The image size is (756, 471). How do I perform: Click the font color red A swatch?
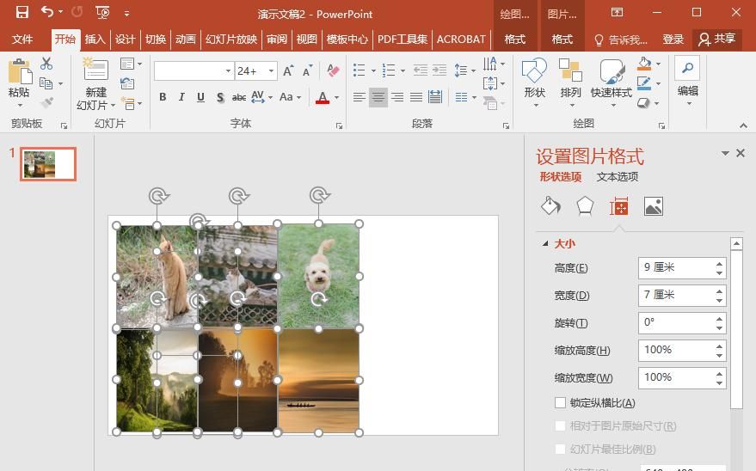[323, 98]
